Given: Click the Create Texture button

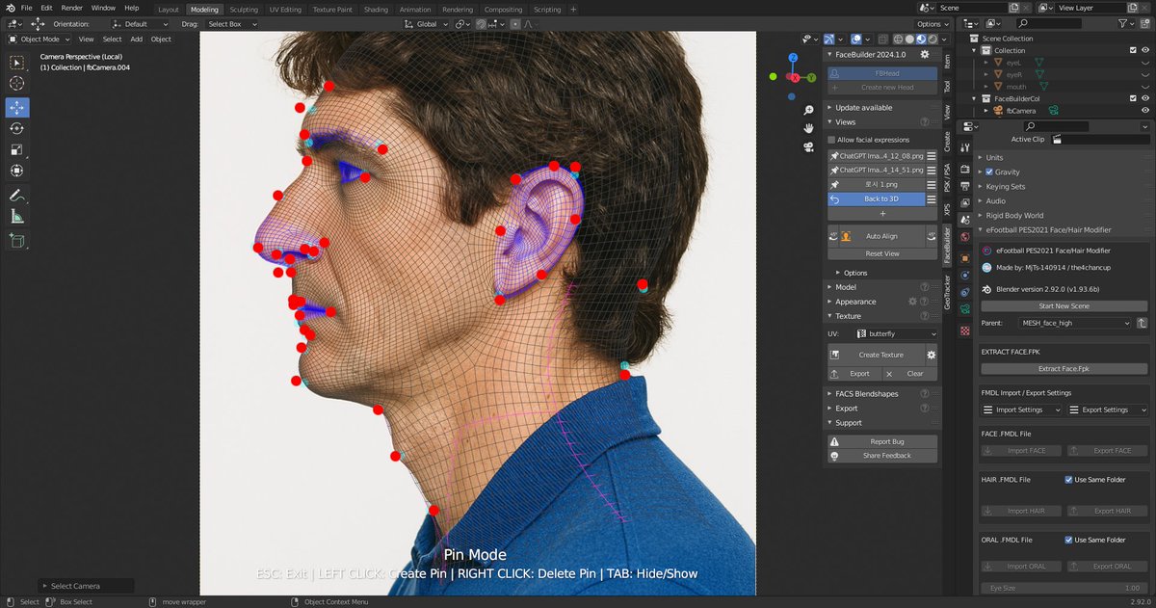Looking at the screenshot, I should click(876, 355).
